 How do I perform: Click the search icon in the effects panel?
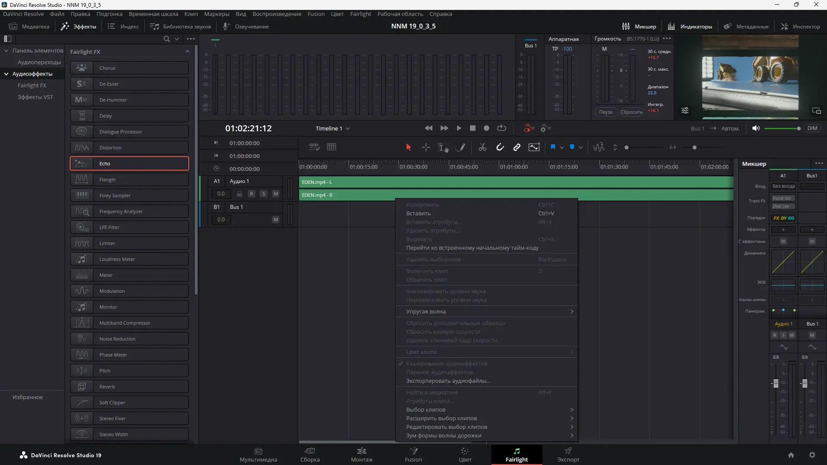tap(167, 39)
